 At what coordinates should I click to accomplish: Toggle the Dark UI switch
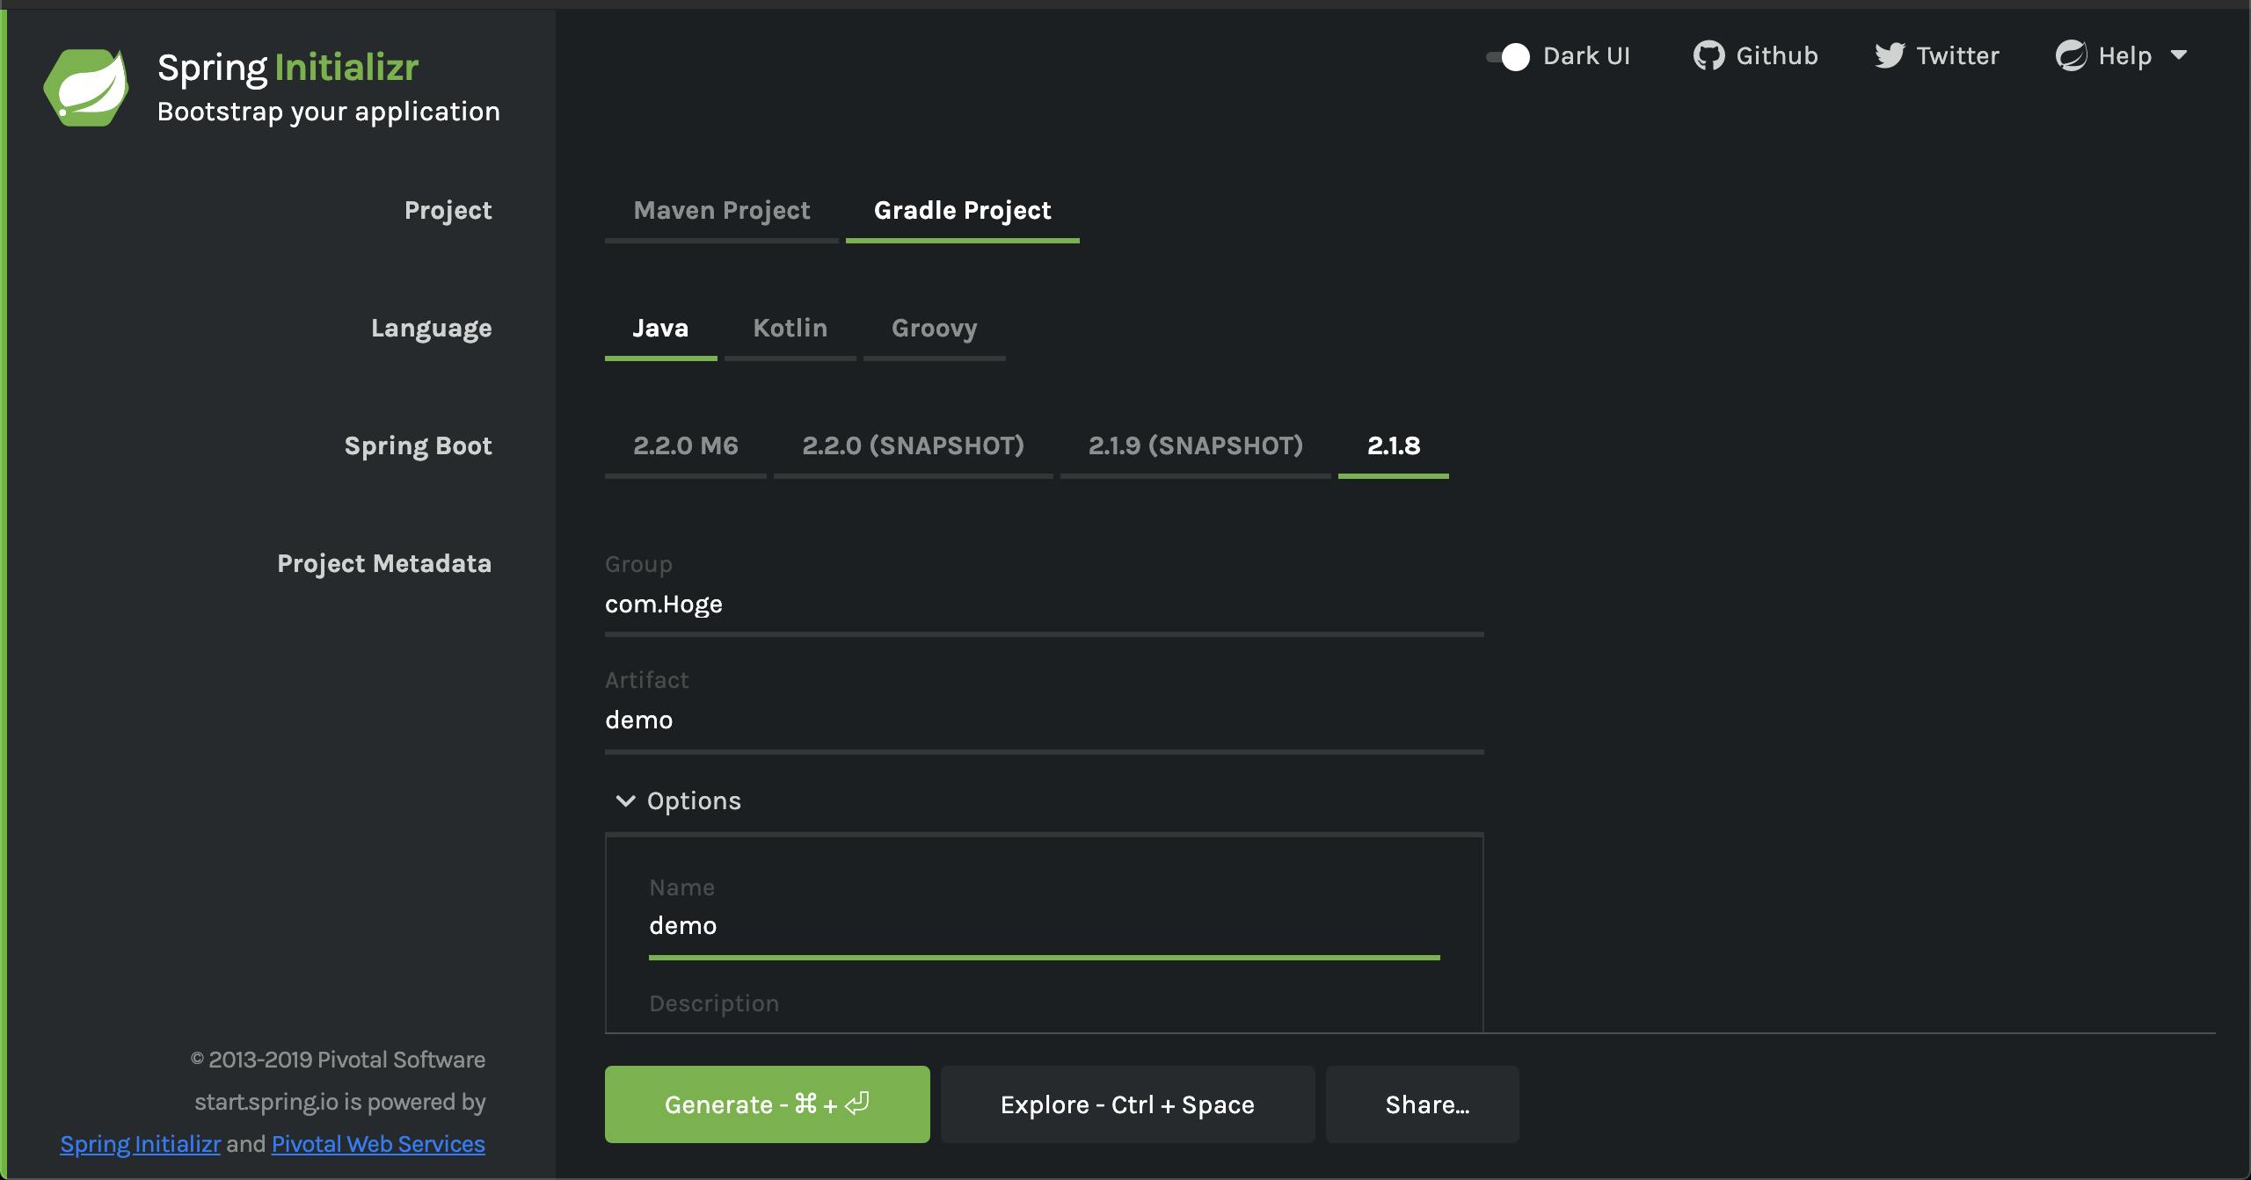pyautogui.click(x=1508, y=56)
